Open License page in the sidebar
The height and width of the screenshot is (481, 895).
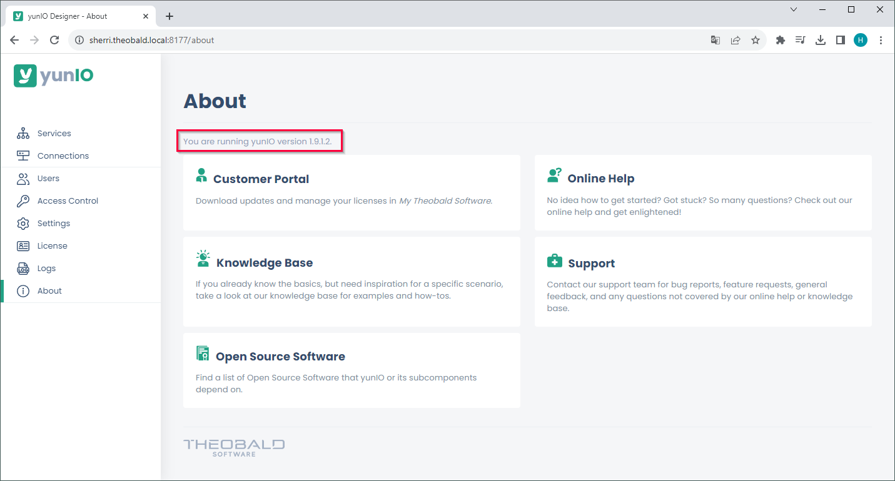point(80,246)
